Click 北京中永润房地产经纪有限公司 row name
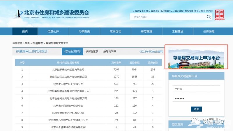This screenshot has height=131, width=233. (68, 127)
